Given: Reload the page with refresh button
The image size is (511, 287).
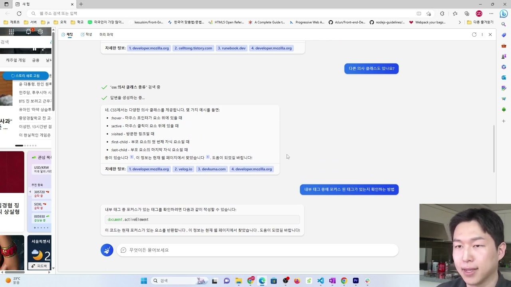Looking at the screenshot, I should click(19, 14).
